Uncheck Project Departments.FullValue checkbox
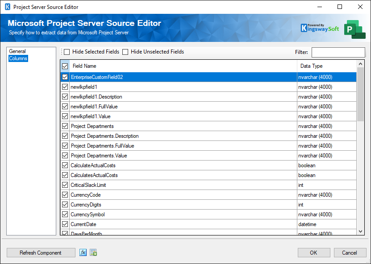Screen dimensions: 371x264 pos(65,146)
